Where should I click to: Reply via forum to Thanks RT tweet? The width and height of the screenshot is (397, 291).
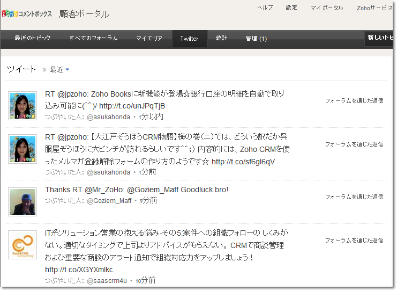[x=354, y=197]
